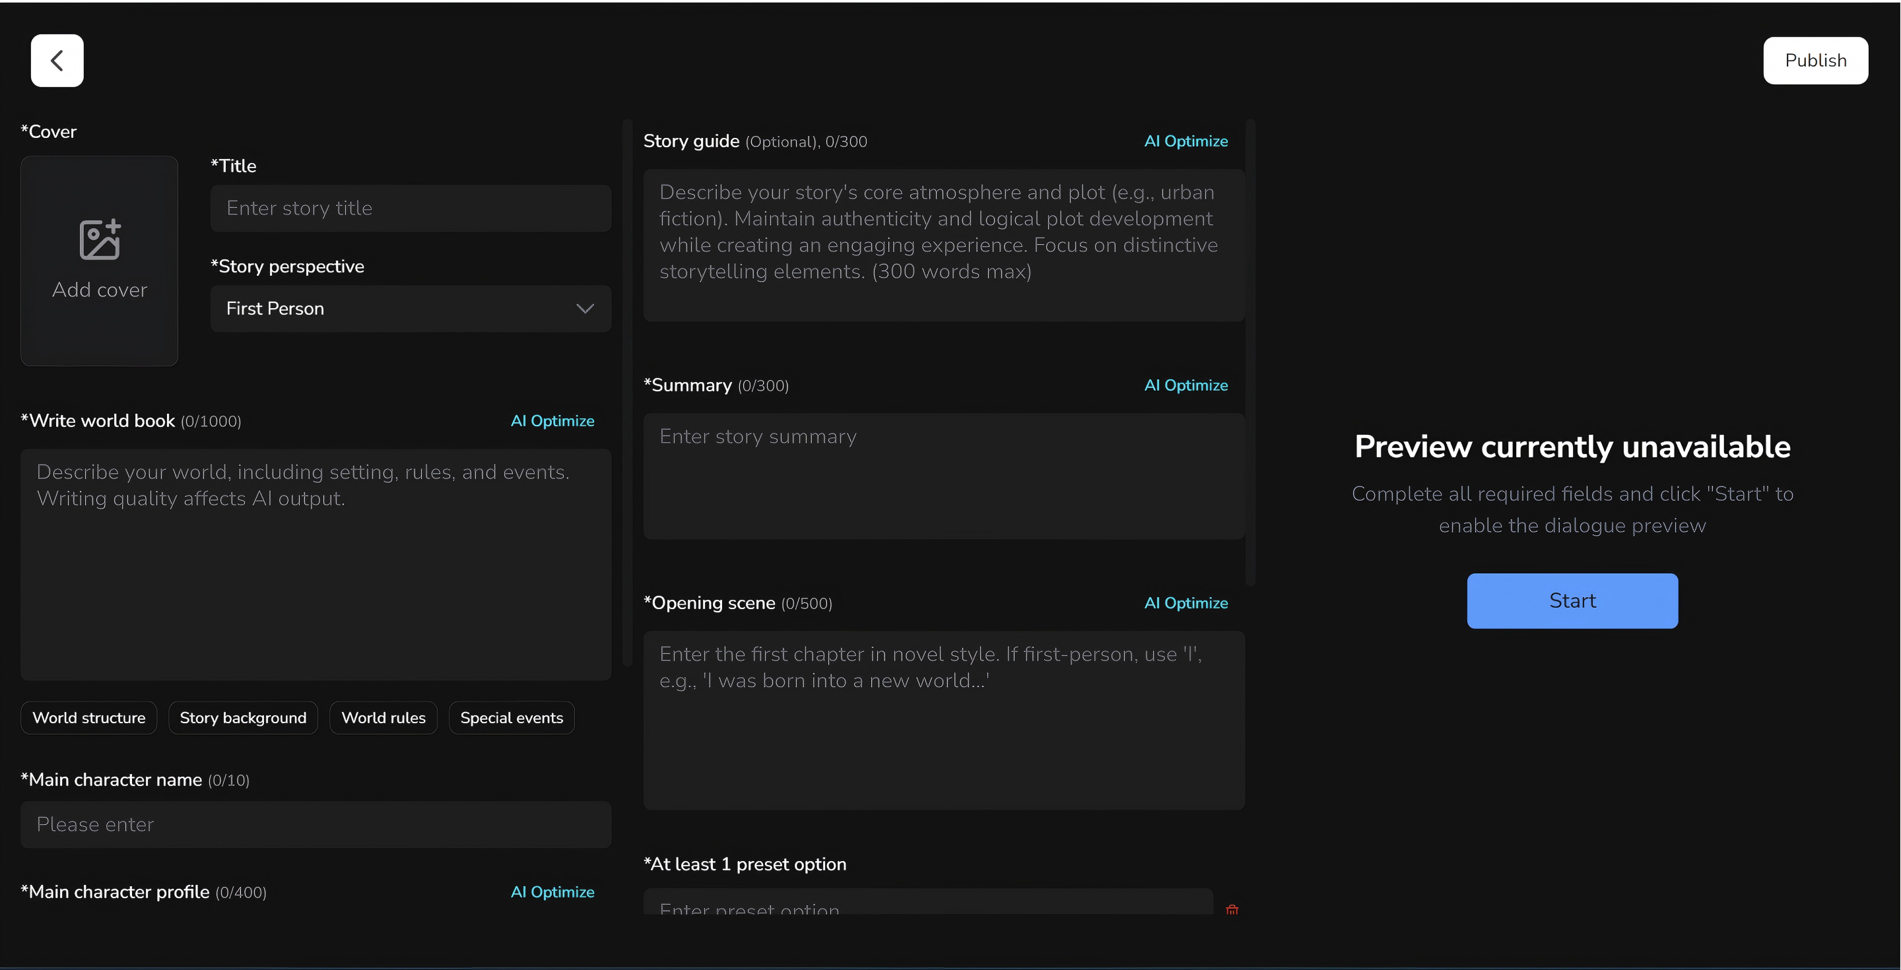
Task: Click the red trash delete preset icon
Action: (1232, 909)
